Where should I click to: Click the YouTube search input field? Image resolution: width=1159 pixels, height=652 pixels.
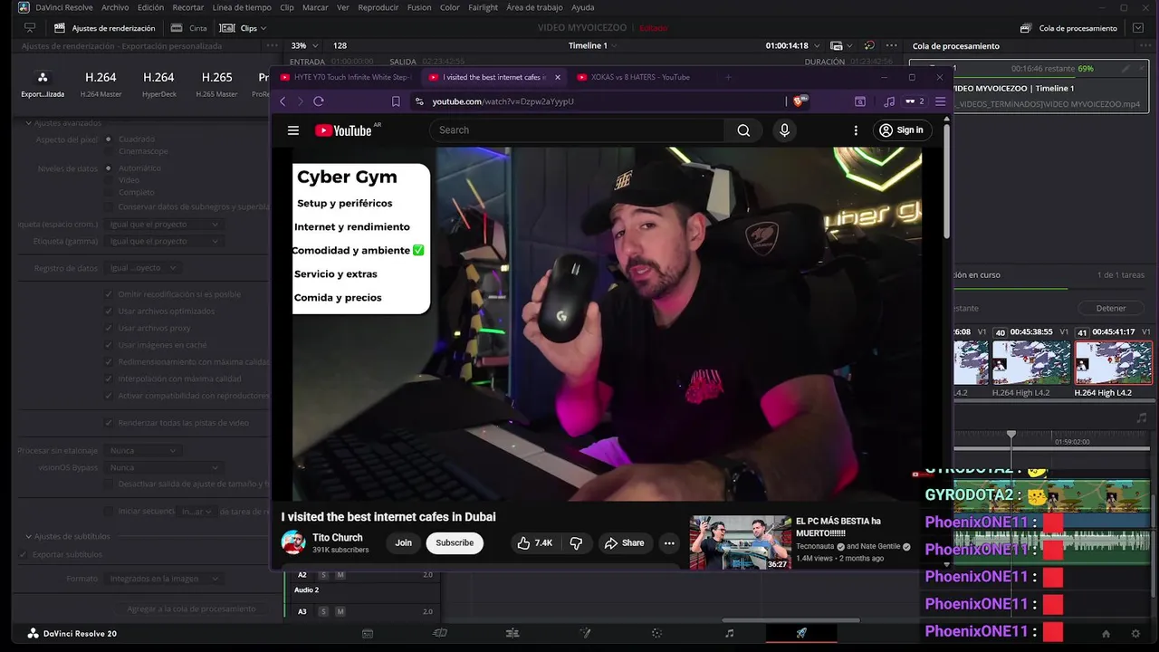(577, 130)
